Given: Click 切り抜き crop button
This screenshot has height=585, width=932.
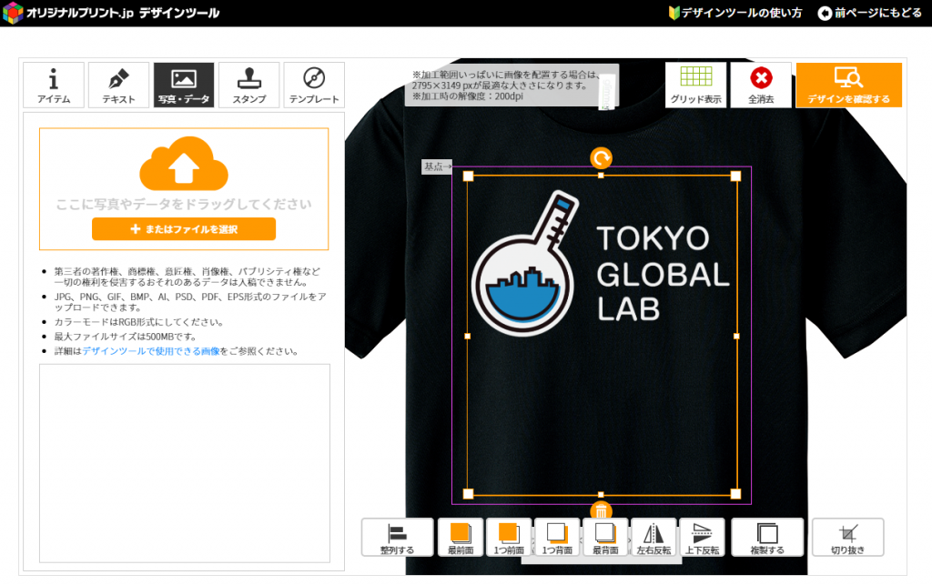Looking at the screenshot, I should tap(848, 538).
